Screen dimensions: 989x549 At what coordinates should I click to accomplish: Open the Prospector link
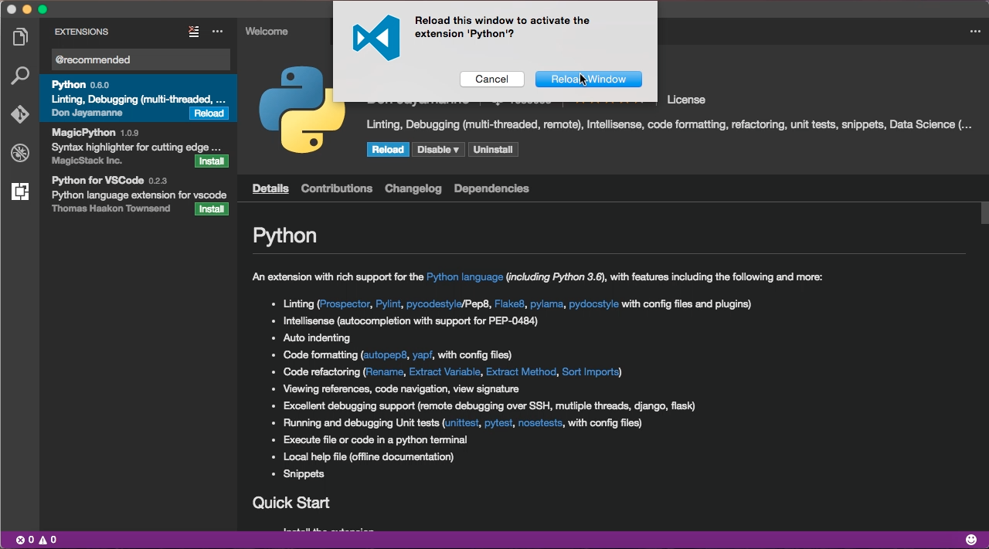point(345,304)
